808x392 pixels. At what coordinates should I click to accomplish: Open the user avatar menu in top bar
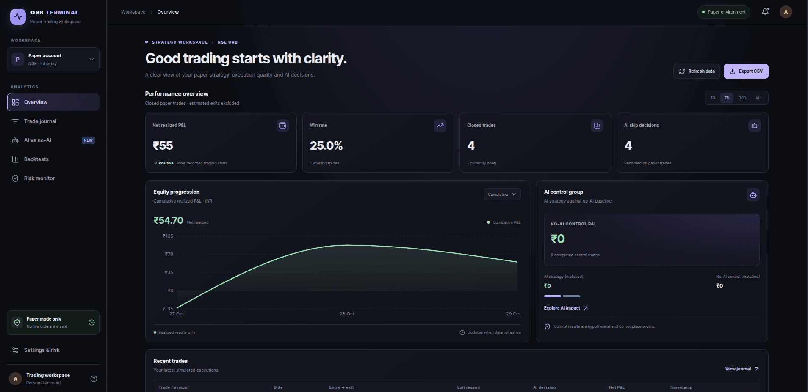[786, 12]
